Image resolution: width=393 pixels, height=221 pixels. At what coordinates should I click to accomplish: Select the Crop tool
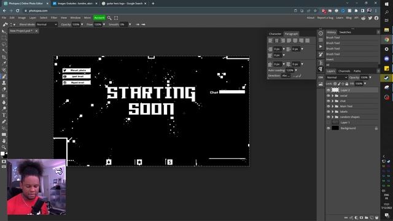tap(4, 57)
